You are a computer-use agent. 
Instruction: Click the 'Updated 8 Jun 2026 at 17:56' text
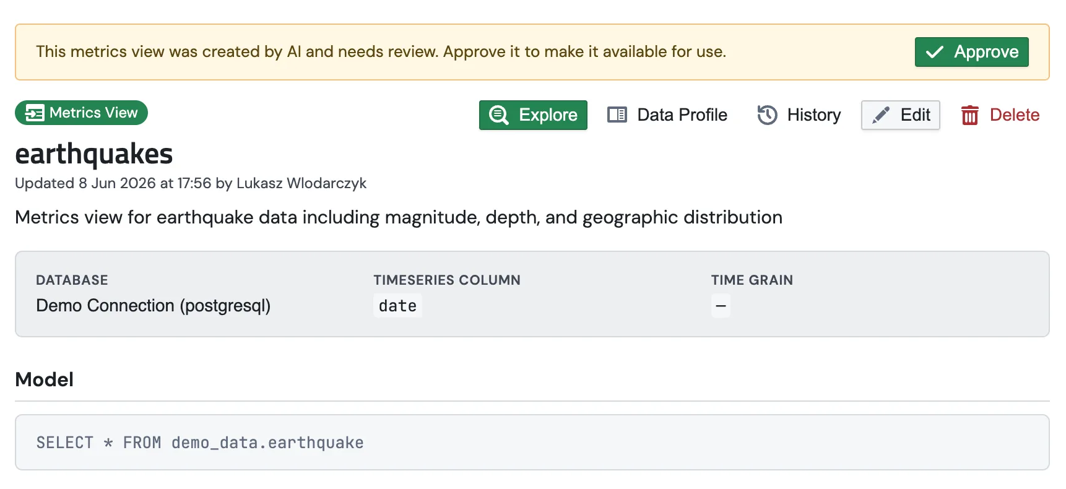[113, 183]
